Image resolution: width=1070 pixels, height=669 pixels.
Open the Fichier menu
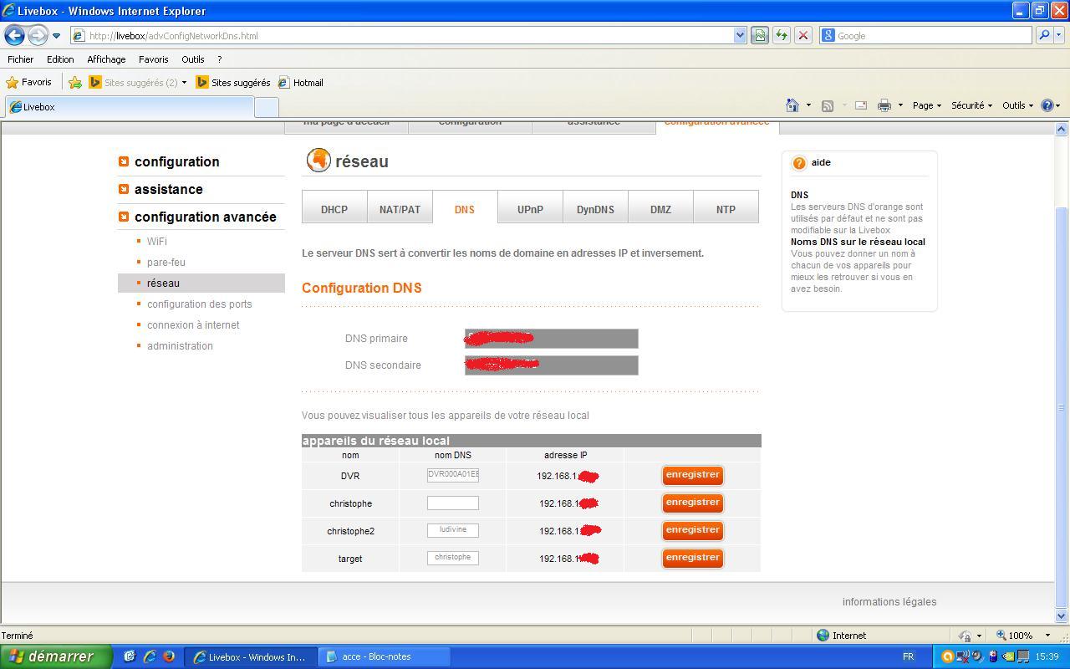click(21, 59)
